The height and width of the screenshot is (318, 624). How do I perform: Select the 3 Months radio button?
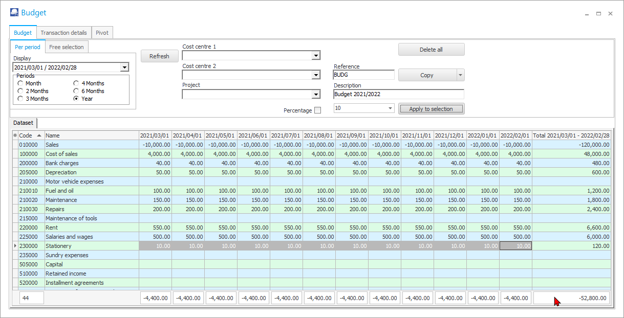tap(20, 99)
